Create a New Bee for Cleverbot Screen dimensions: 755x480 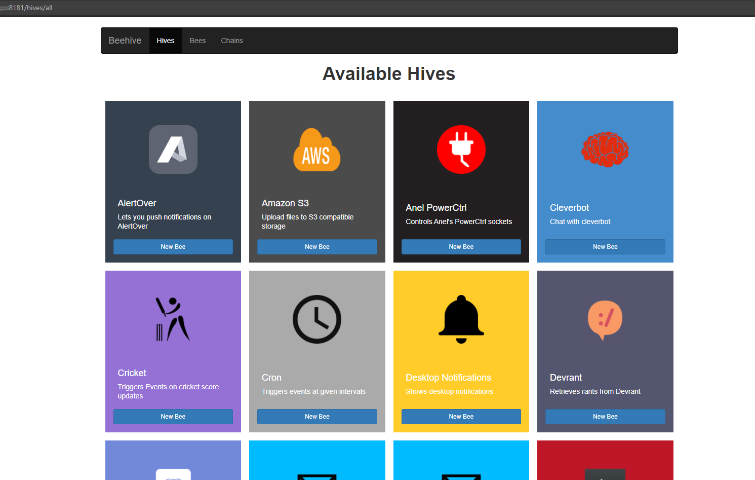[x=605, y=247]
